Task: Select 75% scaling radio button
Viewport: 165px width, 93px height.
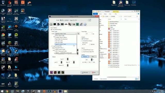Action: coord(88,62)
